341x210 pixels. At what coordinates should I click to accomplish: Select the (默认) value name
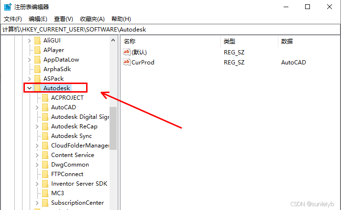tap(139, 52)
